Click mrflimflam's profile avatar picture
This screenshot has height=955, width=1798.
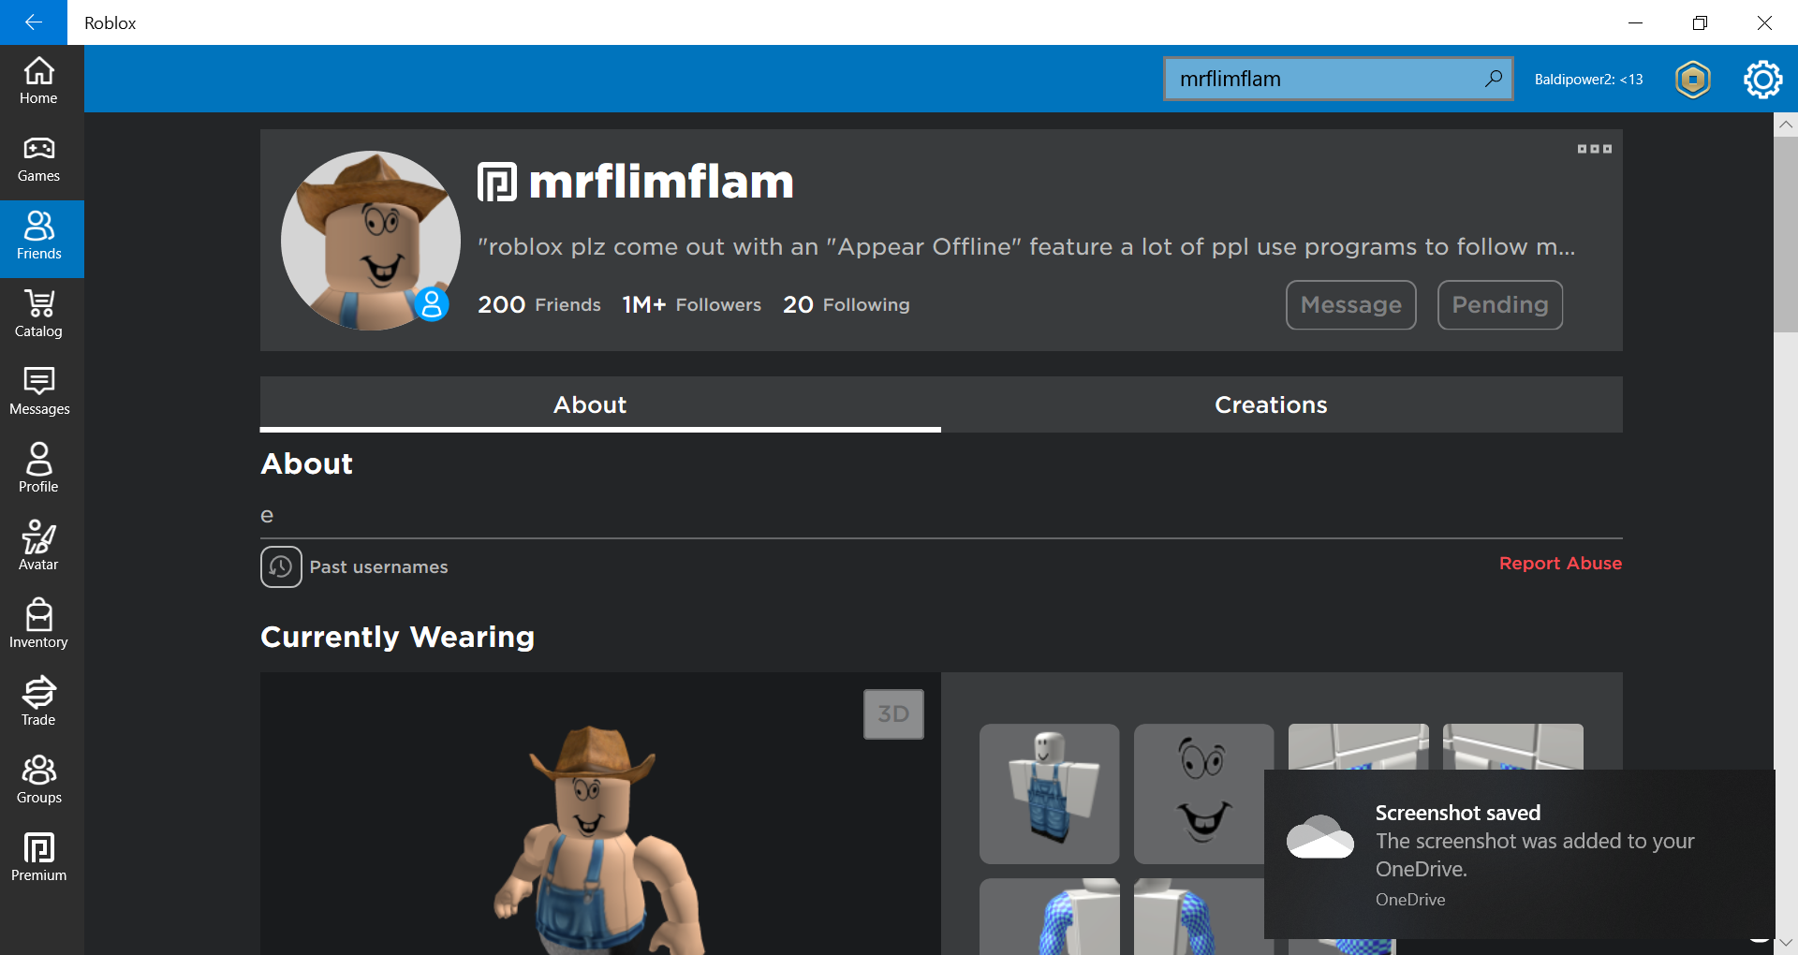371,241
